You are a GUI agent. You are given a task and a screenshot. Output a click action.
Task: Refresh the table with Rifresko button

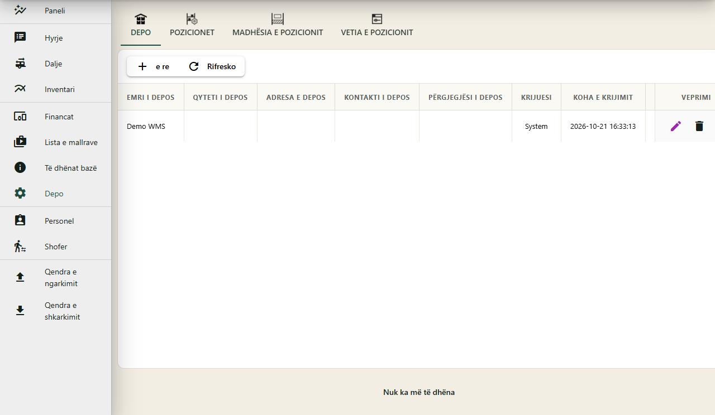[x=212, y=66]
